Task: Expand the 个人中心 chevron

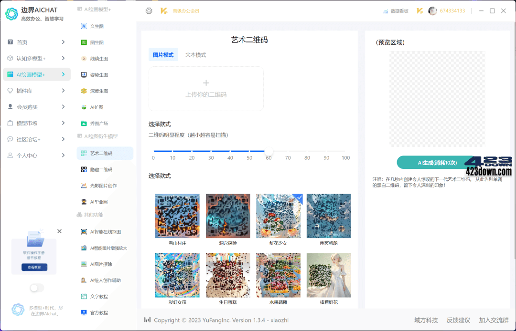Action: [x=63, y=155]
